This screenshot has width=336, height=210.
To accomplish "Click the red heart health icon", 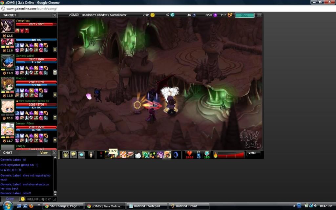I will pos(189,154).
